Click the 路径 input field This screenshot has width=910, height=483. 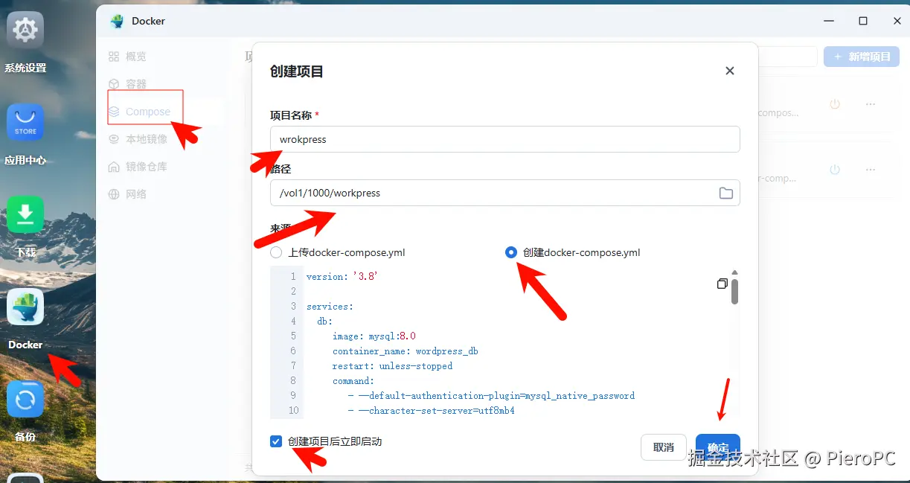(x=505, y=193)
